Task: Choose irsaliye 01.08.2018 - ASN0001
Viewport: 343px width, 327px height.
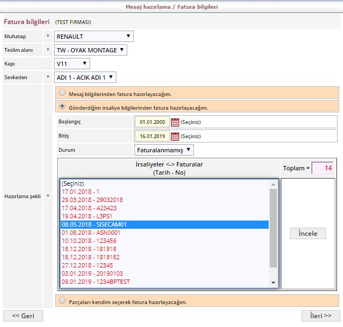Action: click(91, 233)
